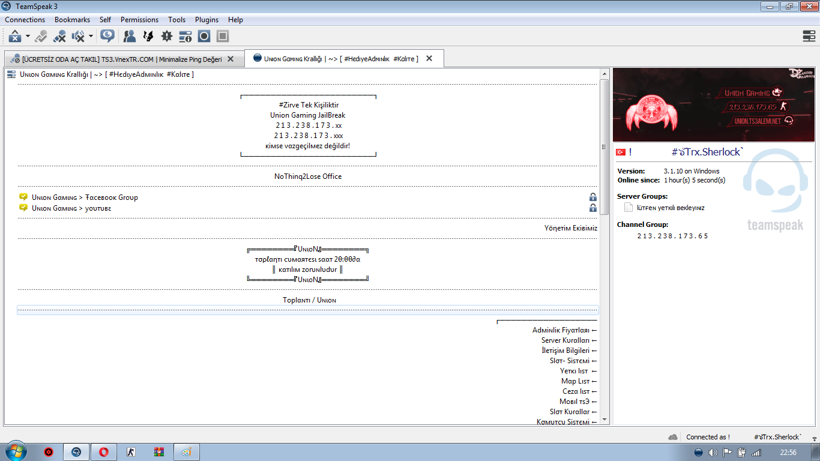Viewport: 820px width, 461px height.
Task: Click the channel icon beside Facebook Group
Action: click(23, 197)
